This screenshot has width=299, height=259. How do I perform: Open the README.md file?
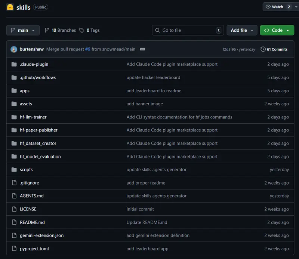[32, 222]
